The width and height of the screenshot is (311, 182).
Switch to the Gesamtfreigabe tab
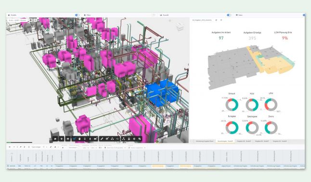(x=225, y=141)
